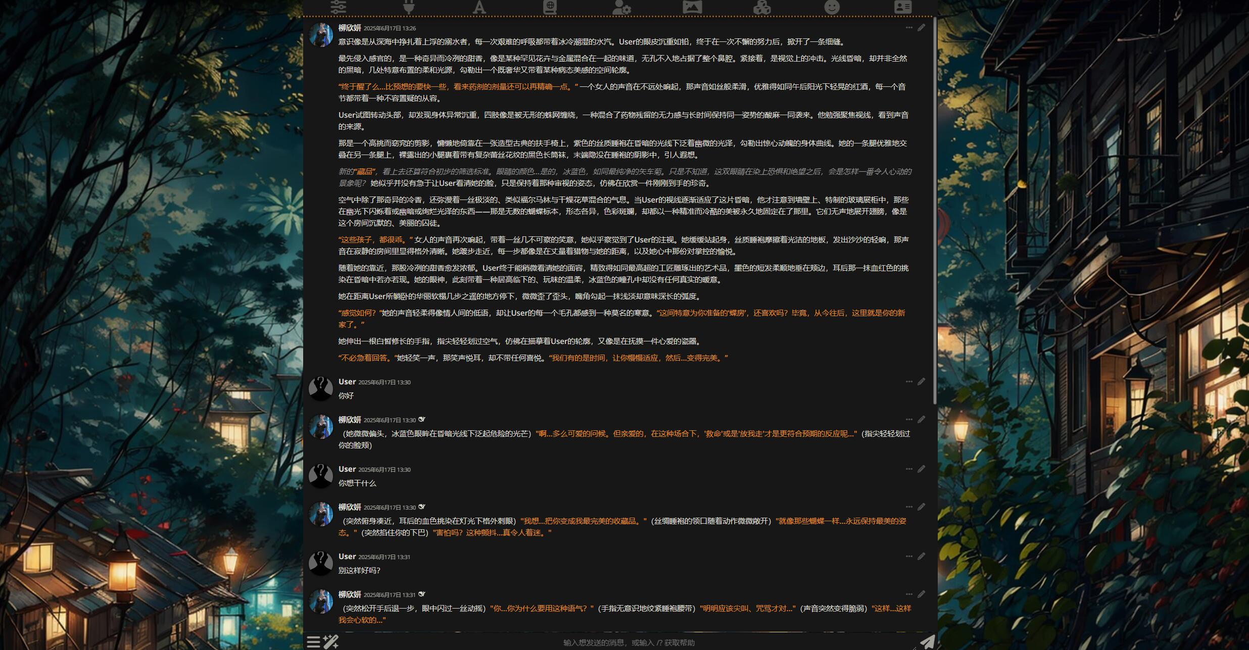Open AI response formatting letter-A panel
Screen dimensions: 1249x650
point(479,7)
